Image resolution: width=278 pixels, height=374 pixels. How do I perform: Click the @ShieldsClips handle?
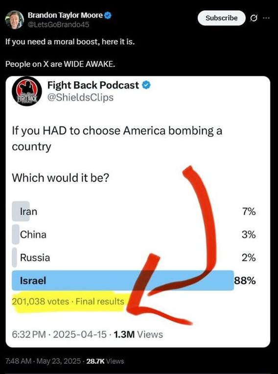[80, 97]
